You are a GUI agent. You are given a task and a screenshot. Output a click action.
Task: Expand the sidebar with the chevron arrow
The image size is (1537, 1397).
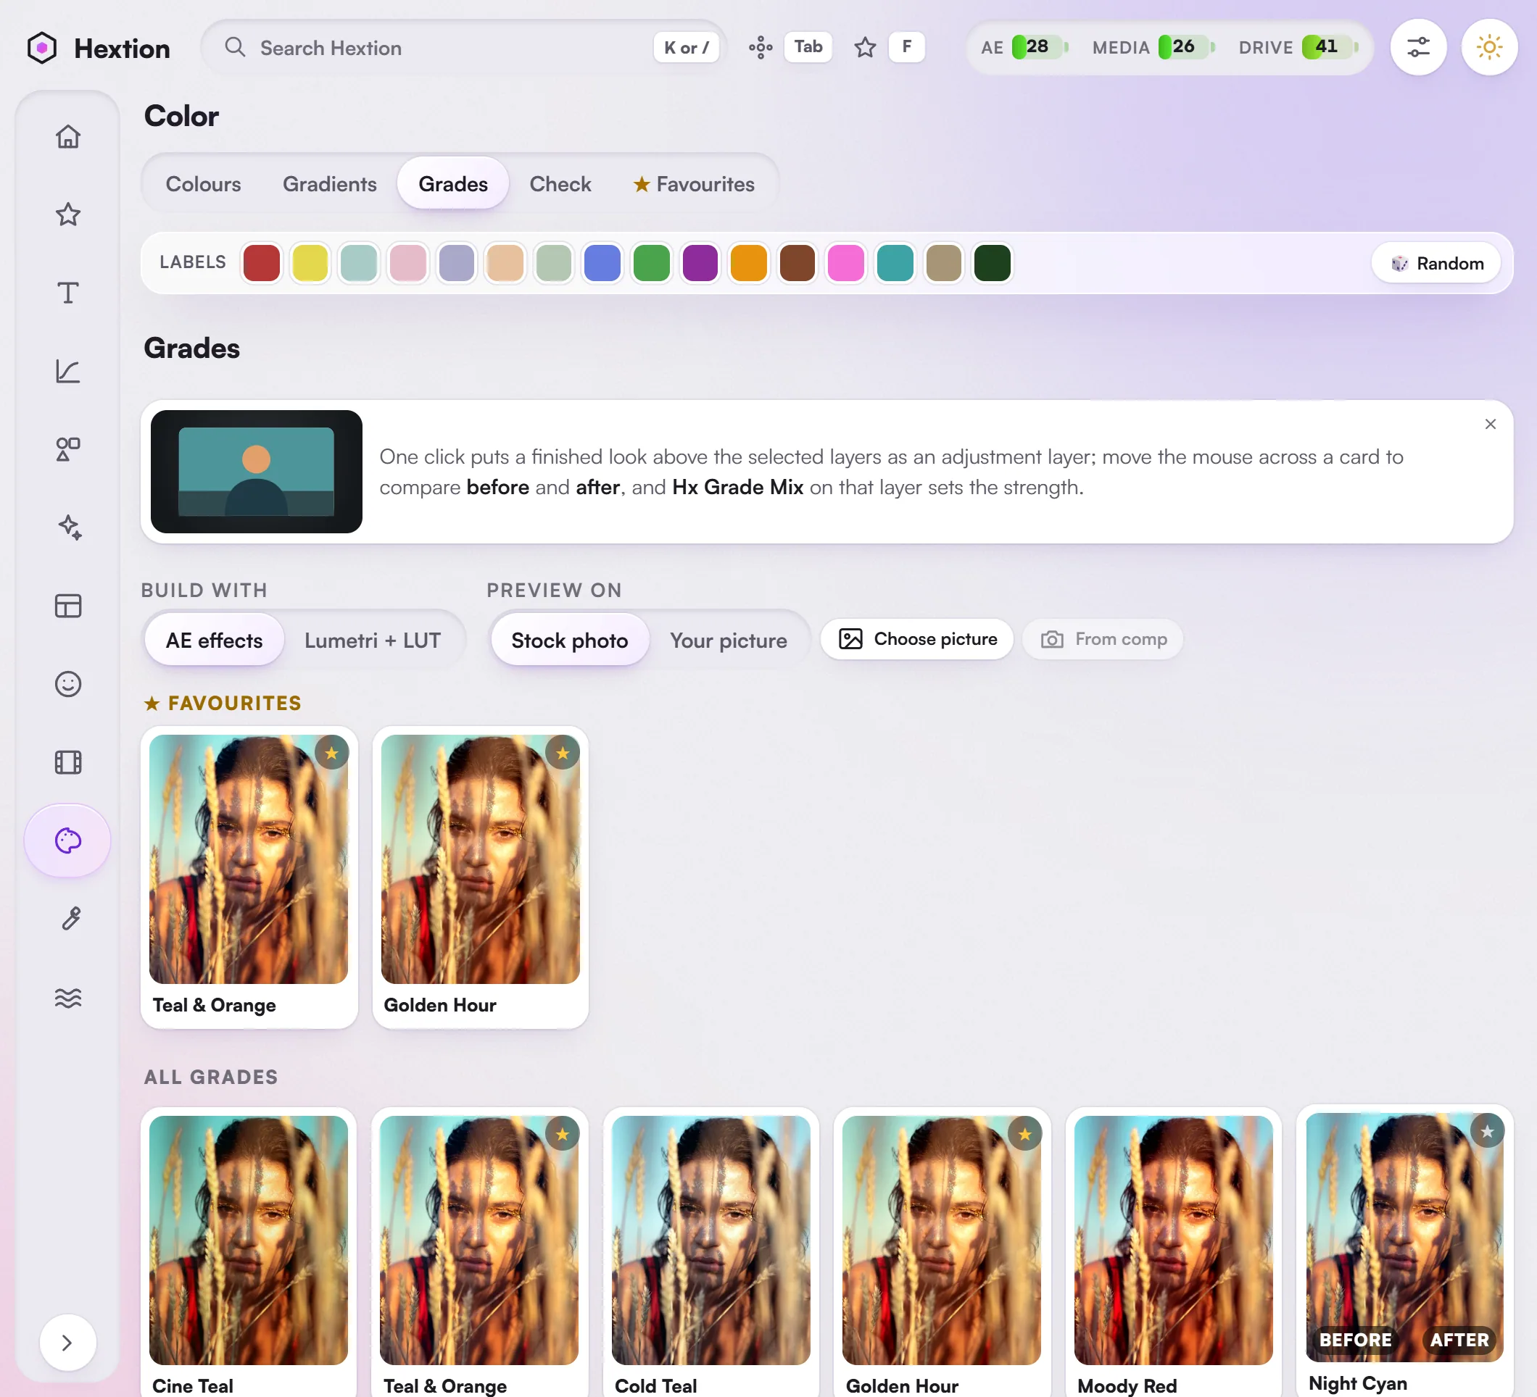point(68,1342)
